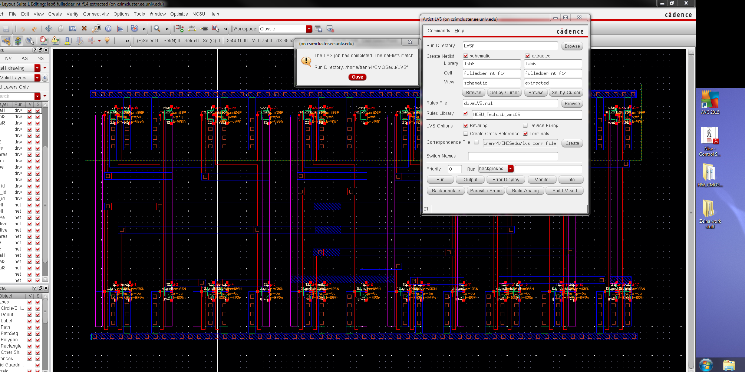This screenshot has width=745, height=372.
Task: Click the Save icon in the toolbar
Action: (x=6, y=29)
